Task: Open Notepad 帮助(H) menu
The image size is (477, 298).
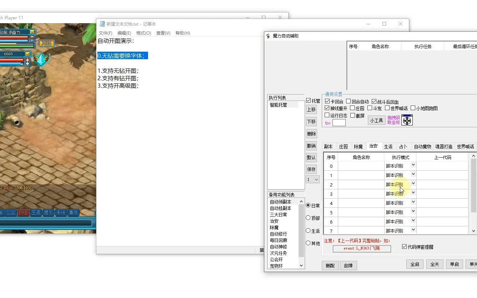Action: [183, 33]
